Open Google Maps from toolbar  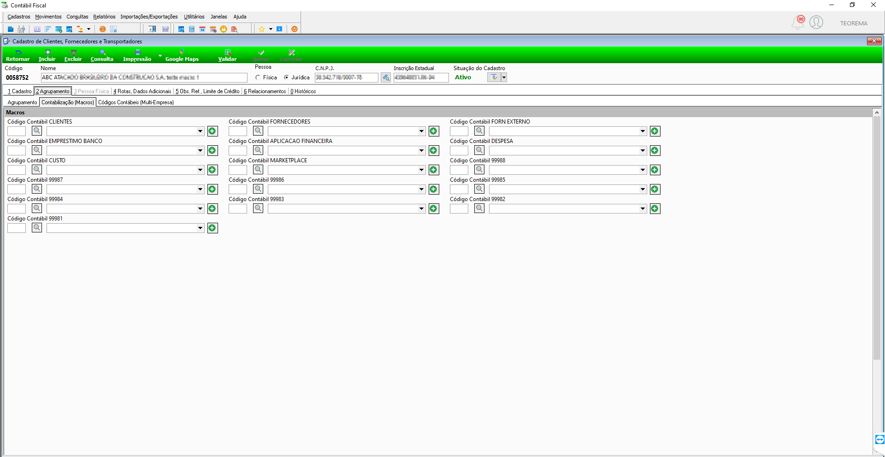pos(182,55)
